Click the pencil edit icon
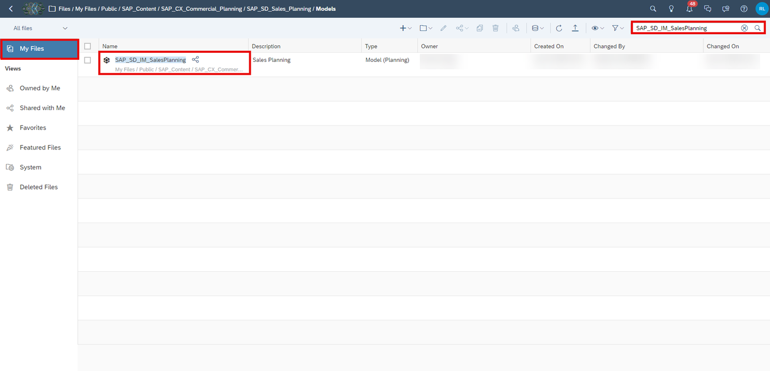 [x=443, y=28]
